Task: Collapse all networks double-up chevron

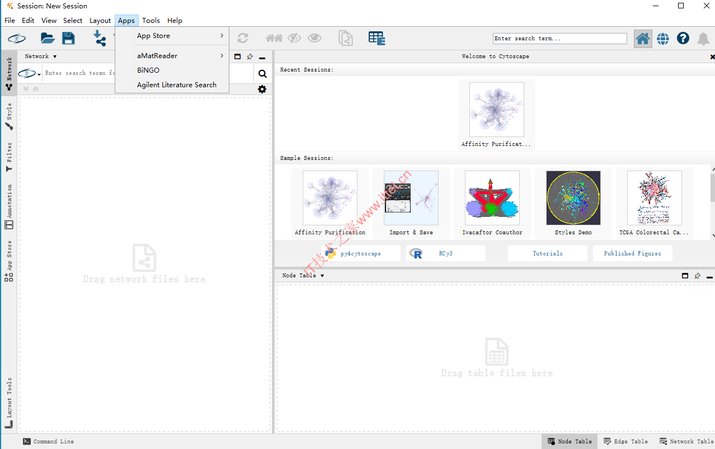Action: tap(35, 89)
